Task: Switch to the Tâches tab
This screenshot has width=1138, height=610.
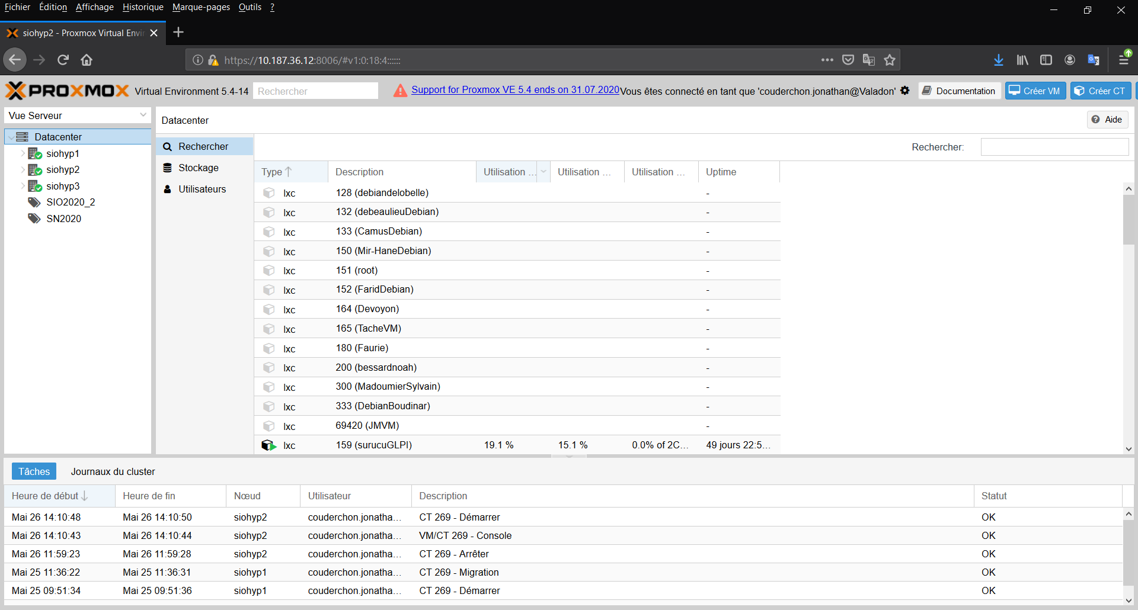Action: point(34,471)
